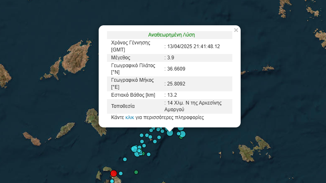
Task: Close the earthquake info popup
Action: 236,30
